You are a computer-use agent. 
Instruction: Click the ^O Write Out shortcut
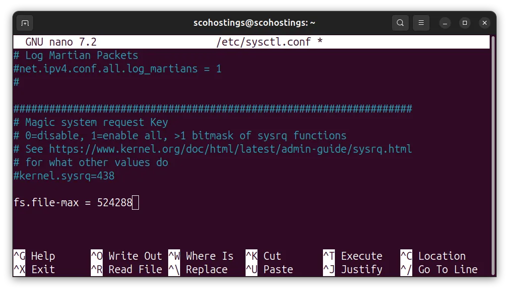127,256
